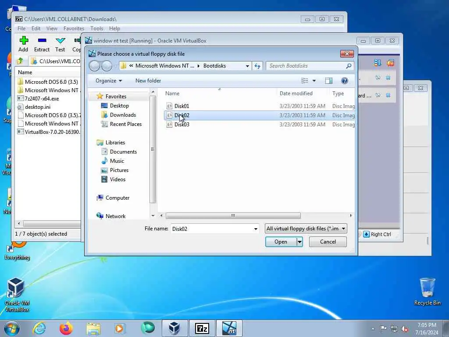
Task: Click the file list horizontal scrollbar
Action: [x=233, y=215]
